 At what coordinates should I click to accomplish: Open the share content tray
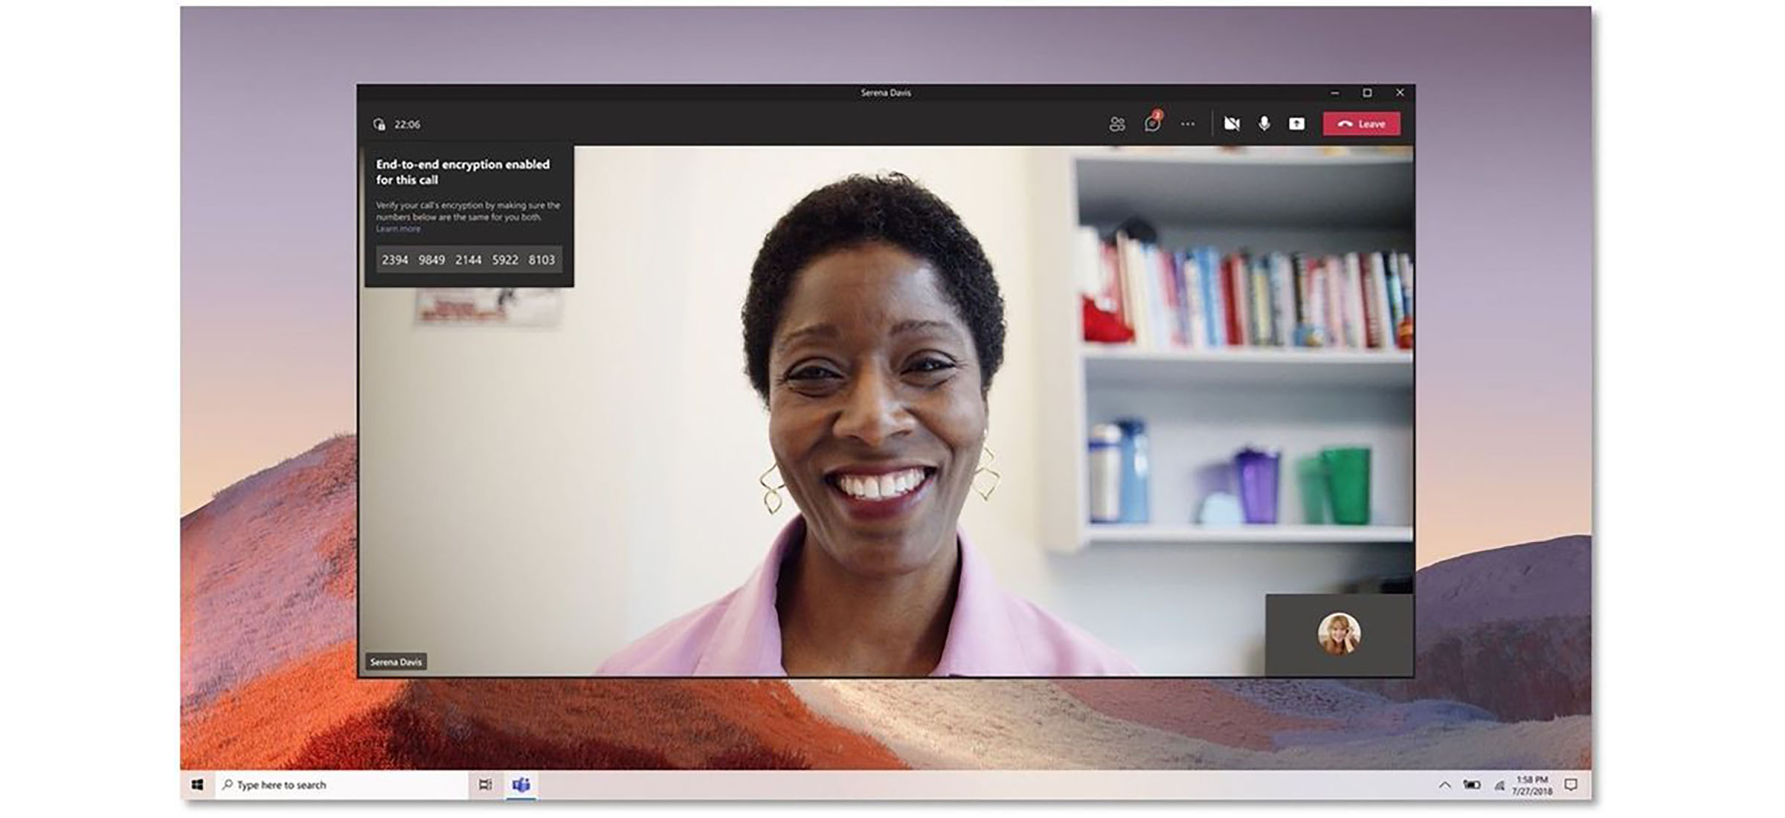pyautogui.click(x=1296, y=123)
